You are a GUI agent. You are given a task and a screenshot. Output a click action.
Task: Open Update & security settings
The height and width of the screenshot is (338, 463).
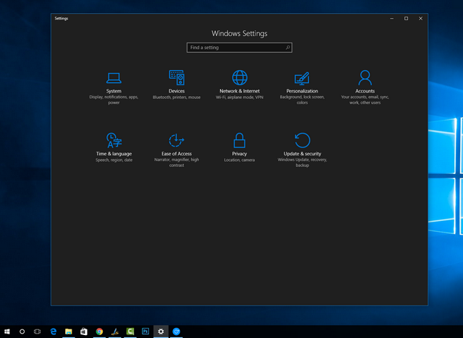[302, 150]
